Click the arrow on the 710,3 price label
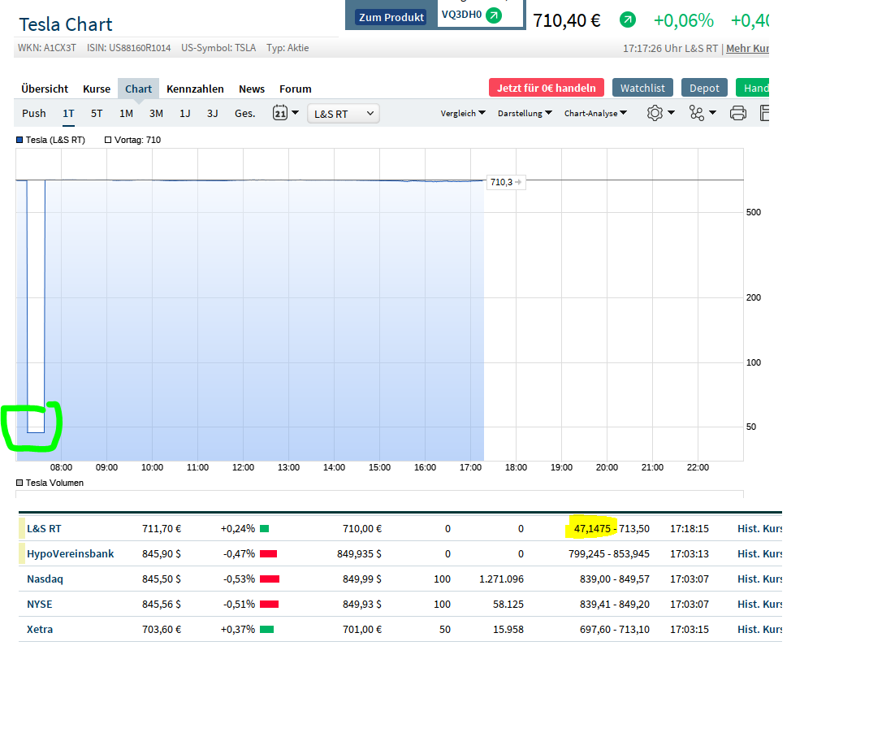The height and width of the screenshot is (750, 869). [x=519, y=182]
